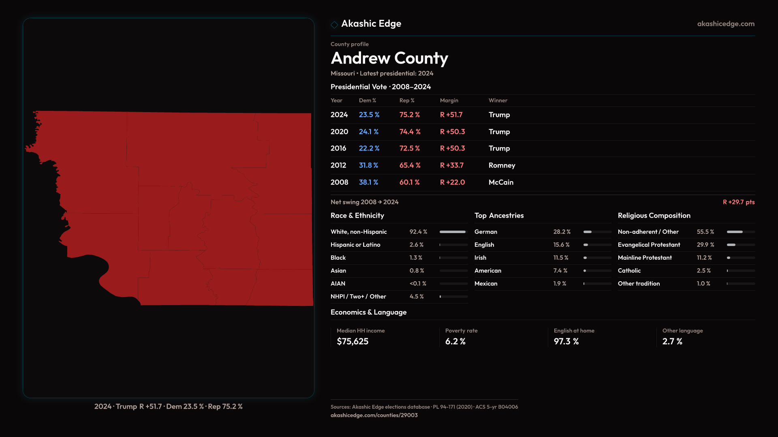Click the English at home stat
Image resolution: width=778 pixels, height=437 pixels.
[x=566, y=342]
